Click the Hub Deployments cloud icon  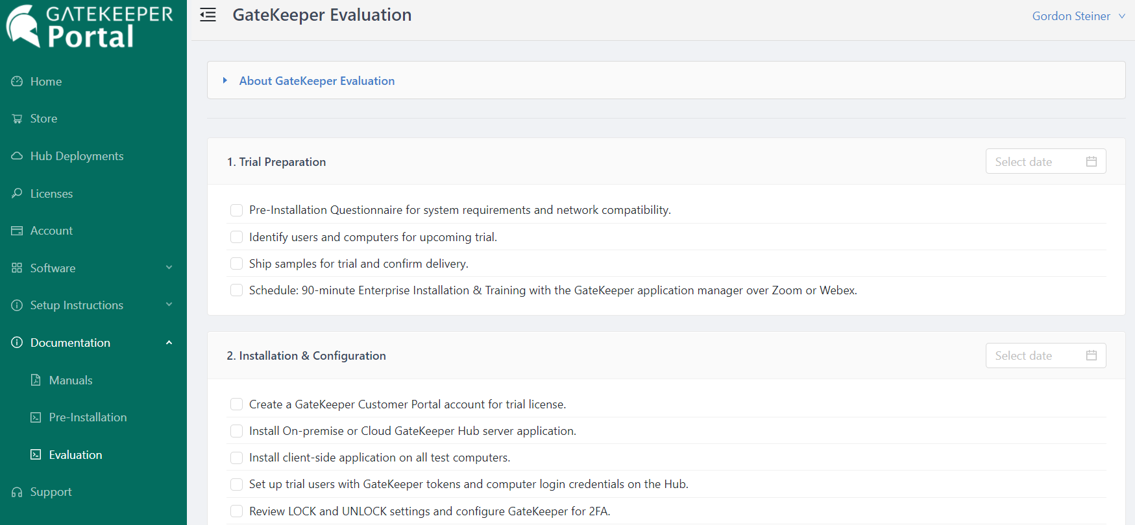(17, 156)
